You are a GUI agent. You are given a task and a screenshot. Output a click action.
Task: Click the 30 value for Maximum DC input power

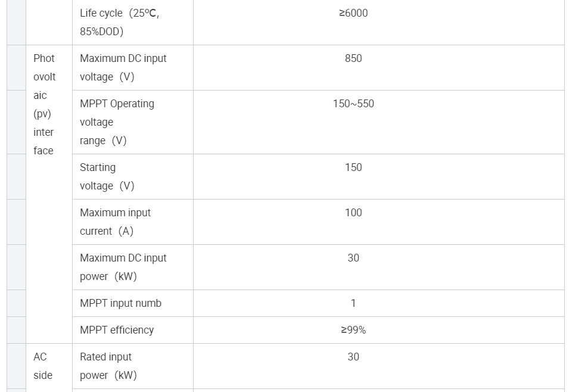[x=353, y=258]
